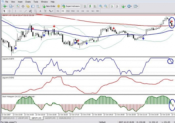Switch to the AUDJPY,M5 chart tab

pyautogui.click(x=50, y=118)
